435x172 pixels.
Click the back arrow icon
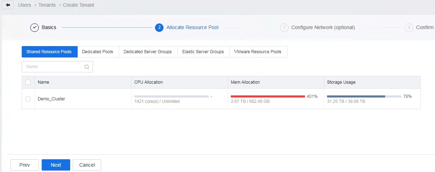[x=8, y=5]
